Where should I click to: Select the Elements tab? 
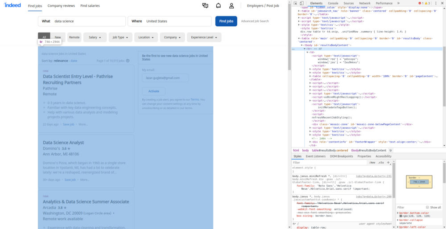pos(316,3)
